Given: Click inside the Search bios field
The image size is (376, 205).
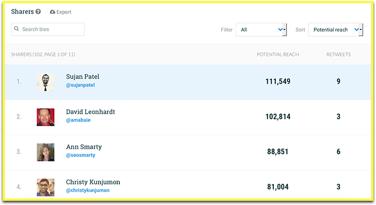Looking at the screenshot, I should click(48, 29).
